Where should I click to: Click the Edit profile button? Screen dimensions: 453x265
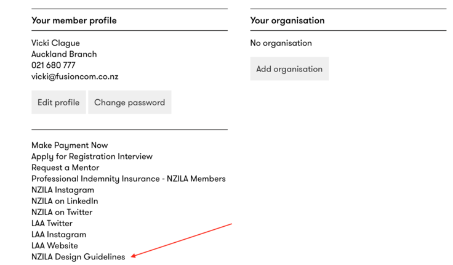(58, 102)
